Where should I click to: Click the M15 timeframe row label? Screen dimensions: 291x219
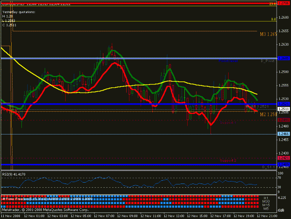tap(266, 205)
